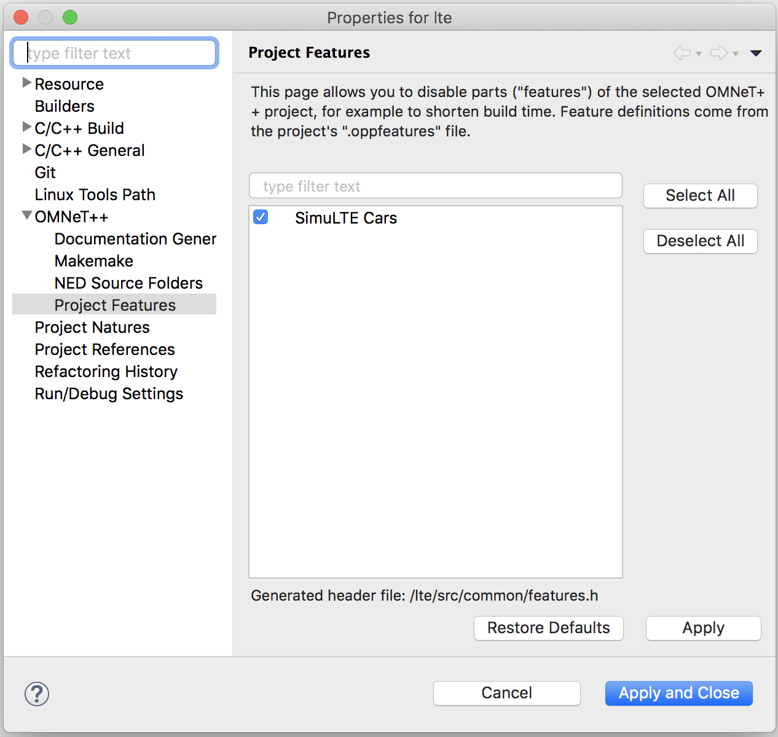
Task: Focus the features list filter text field
Action: pyautogui.click(x=435, y=186)
